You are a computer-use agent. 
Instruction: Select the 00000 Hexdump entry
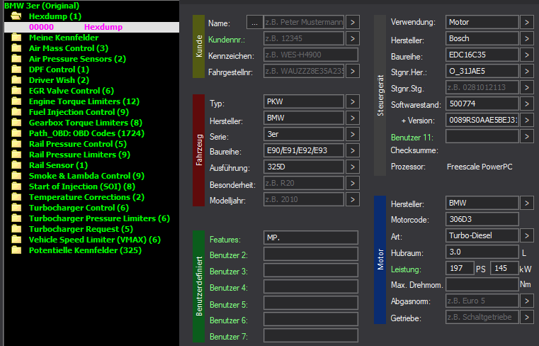(91, 27)
